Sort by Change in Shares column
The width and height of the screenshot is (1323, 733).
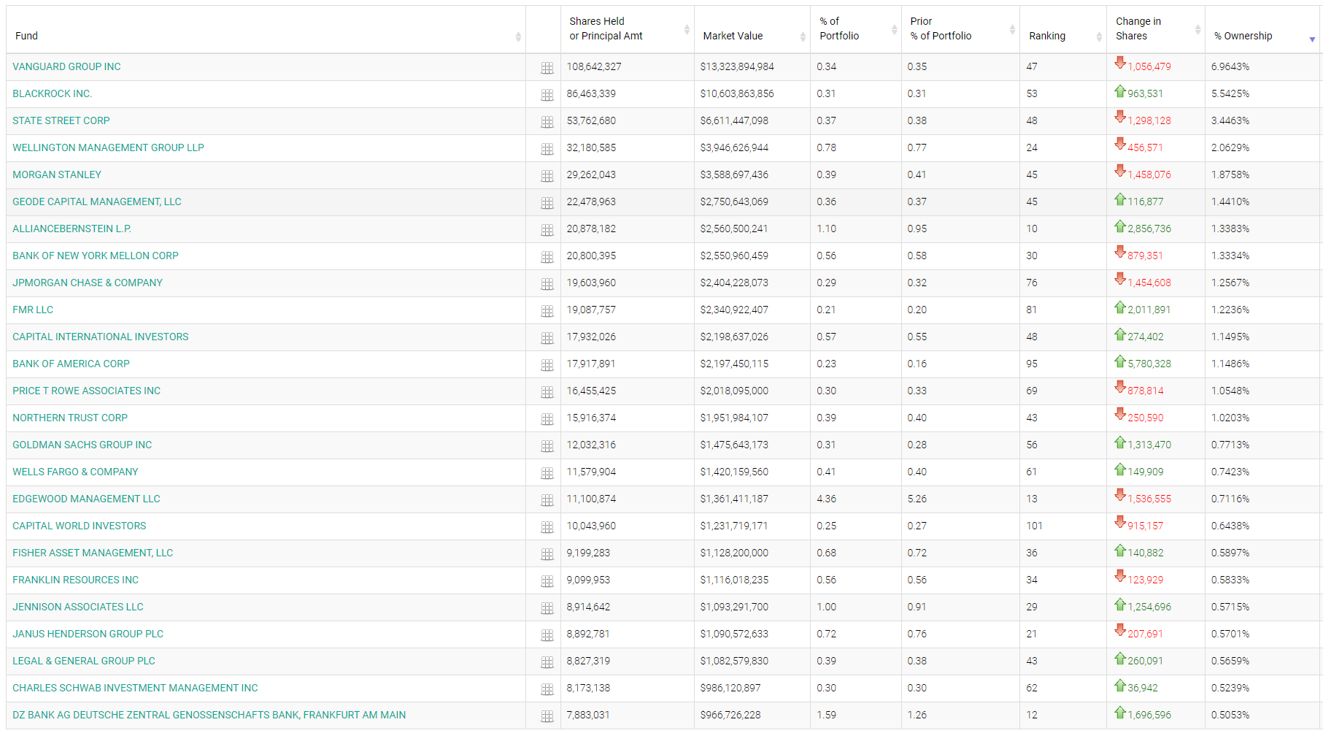[1156, 29]
